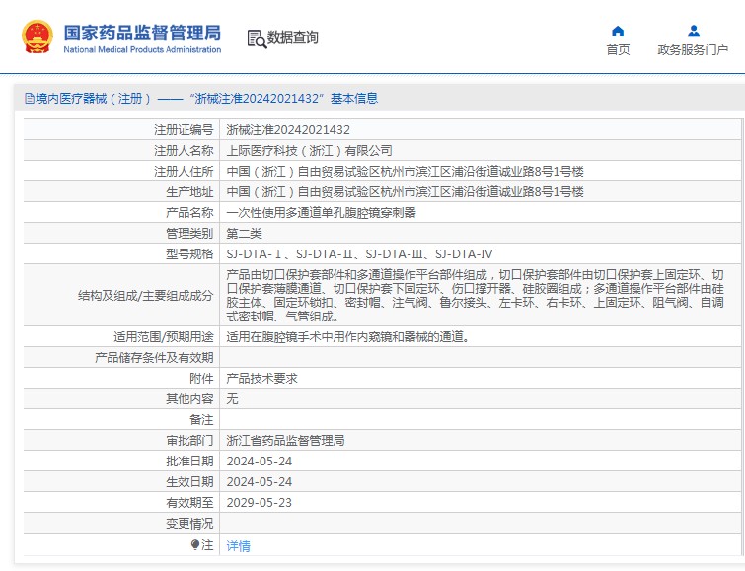Click the SJ-DTA model specification value

359,254
